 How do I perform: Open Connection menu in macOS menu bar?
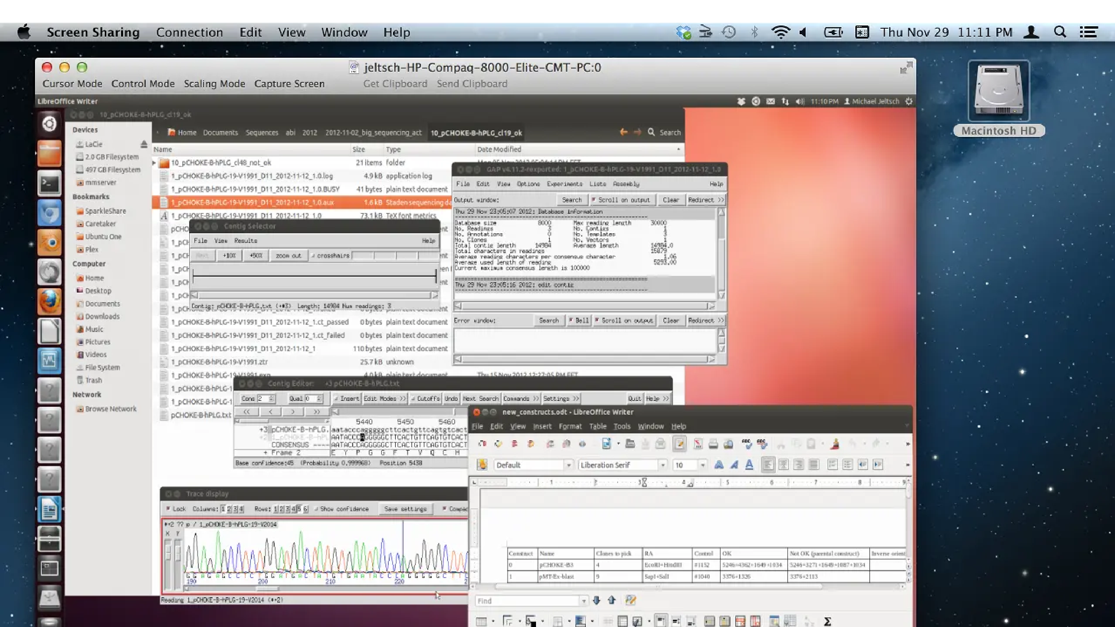[x=189, y=33]
